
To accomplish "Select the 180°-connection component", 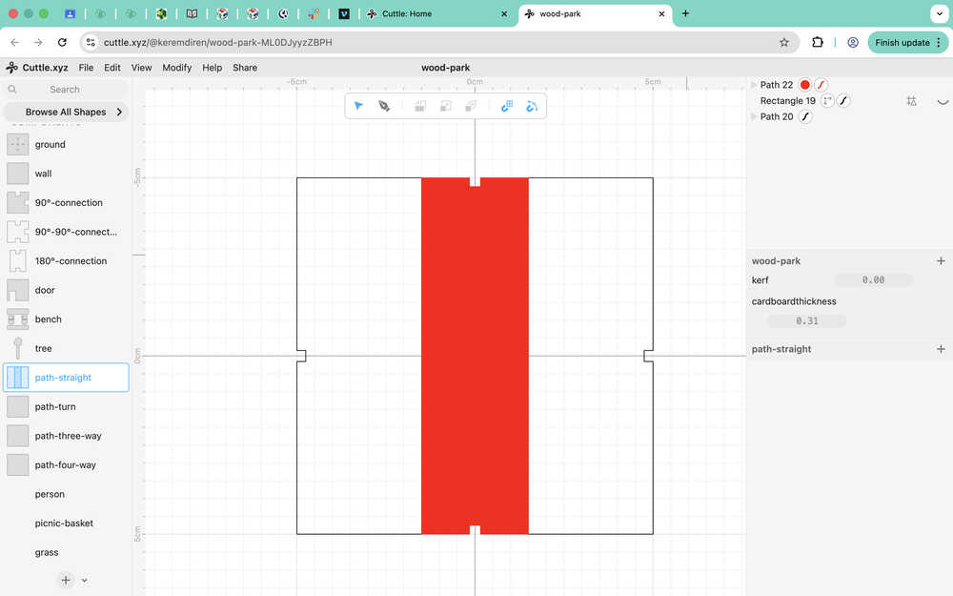I will pos(66,261).
